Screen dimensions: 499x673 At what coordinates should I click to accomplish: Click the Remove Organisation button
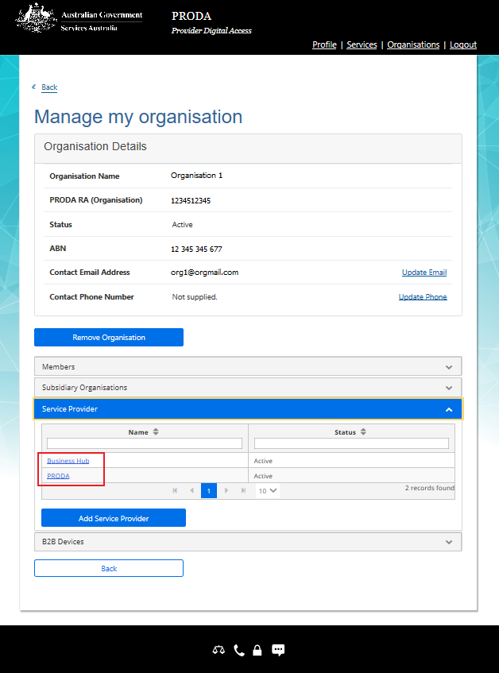coord(109,338)
